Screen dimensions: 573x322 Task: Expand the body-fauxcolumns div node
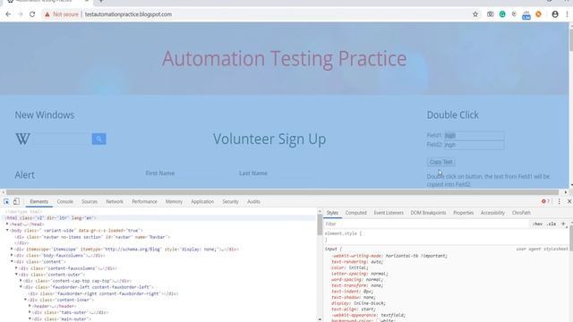tap(12, 255)
